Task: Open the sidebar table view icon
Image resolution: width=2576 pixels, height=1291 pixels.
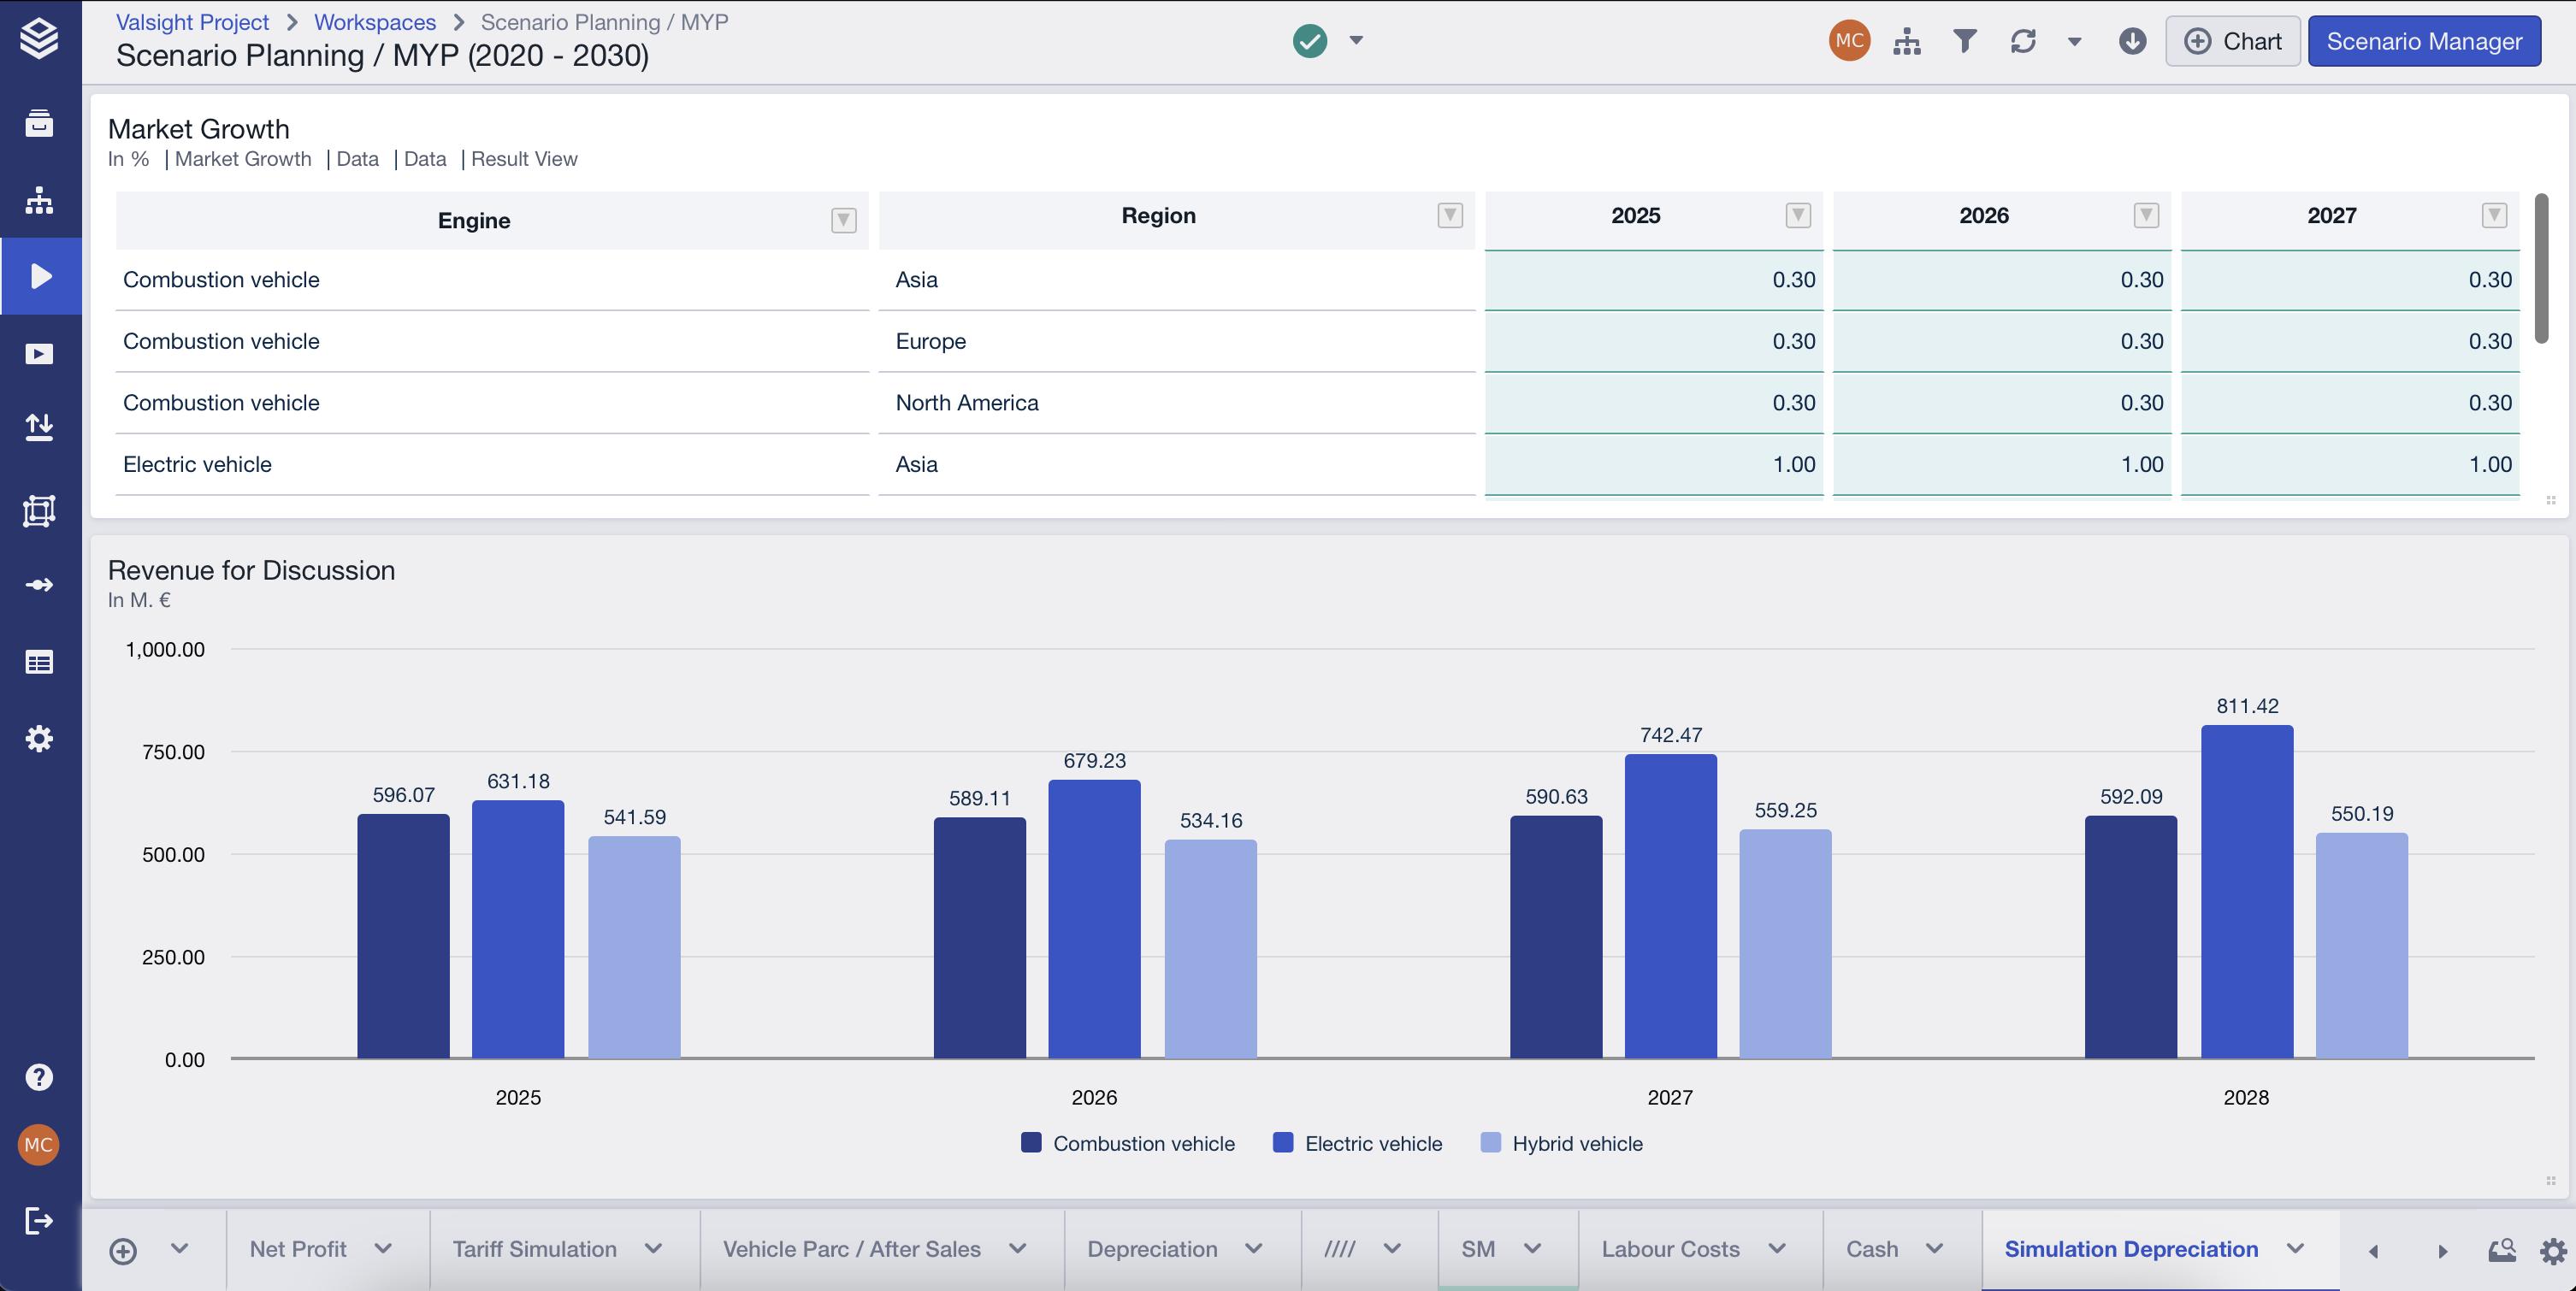Action: [x=39, y=662]
